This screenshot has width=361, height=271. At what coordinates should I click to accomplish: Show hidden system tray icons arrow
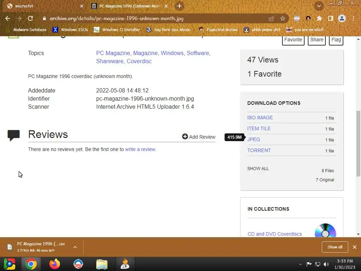(x=300, y=264)
